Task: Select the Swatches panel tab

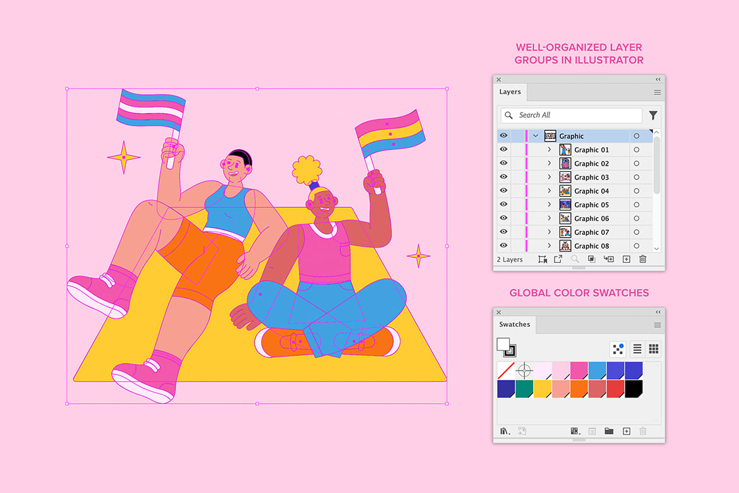Action: click(515, 324)
